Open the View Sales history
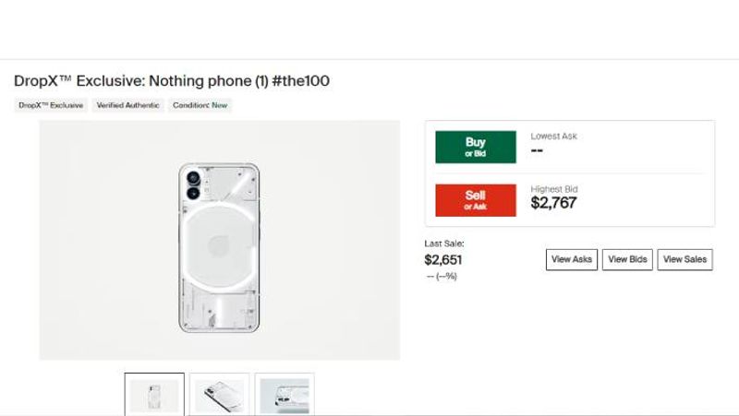The width and height of the screenshot is (739, 416). point(684,259)
